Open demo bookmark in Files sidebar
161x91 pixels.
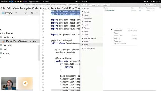click(x=86, y=45)
